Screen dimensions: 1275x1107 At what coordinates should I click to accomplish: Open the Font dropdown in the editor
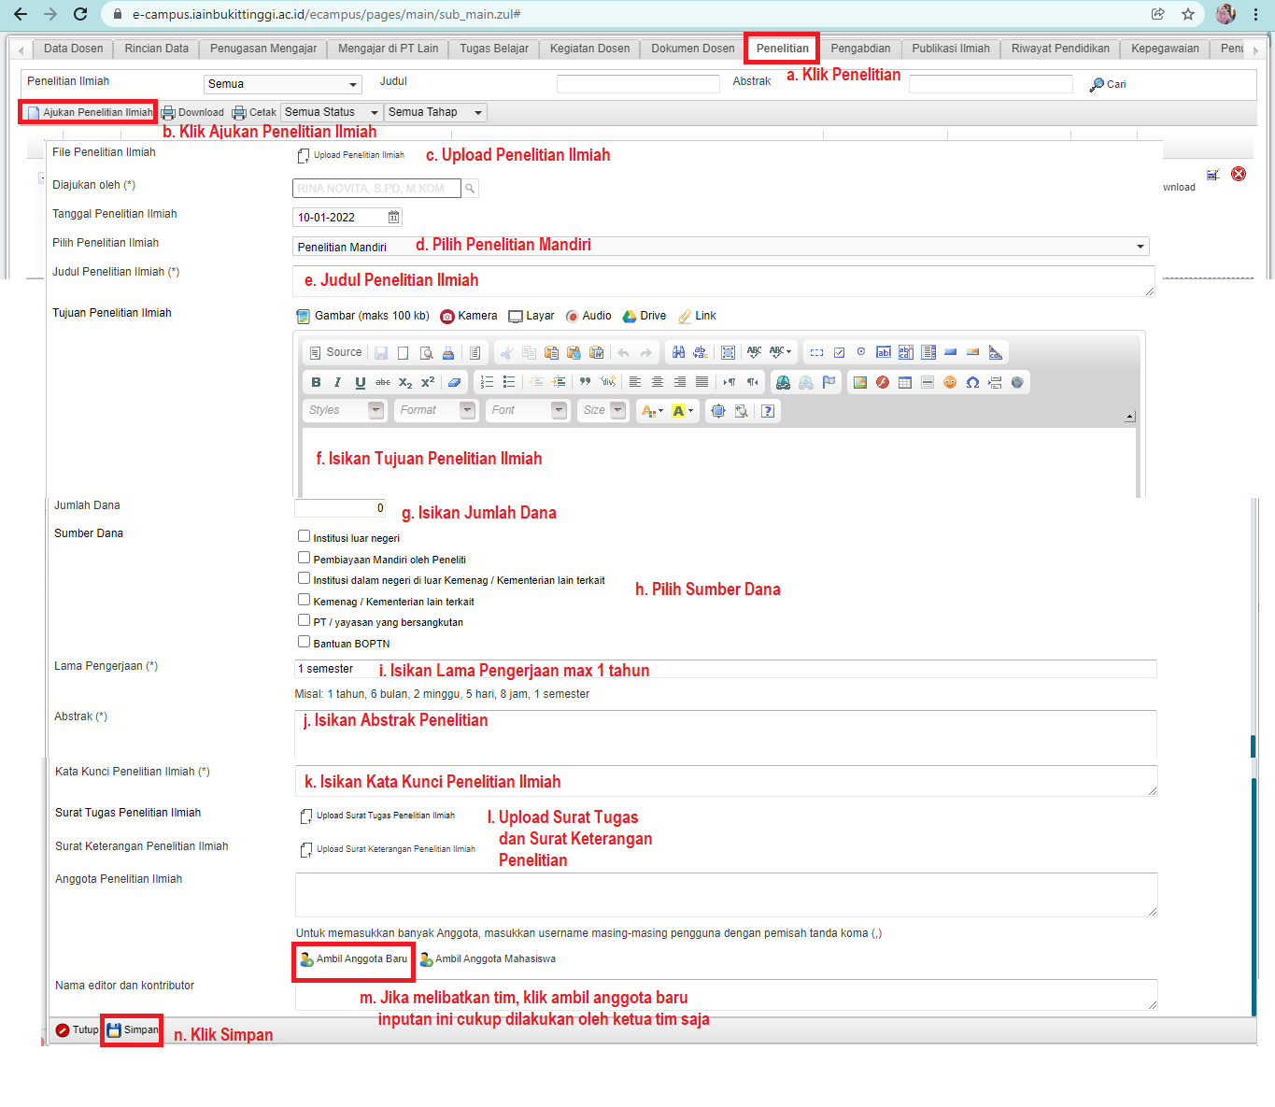pyautogui.click(x=528, y=410)
